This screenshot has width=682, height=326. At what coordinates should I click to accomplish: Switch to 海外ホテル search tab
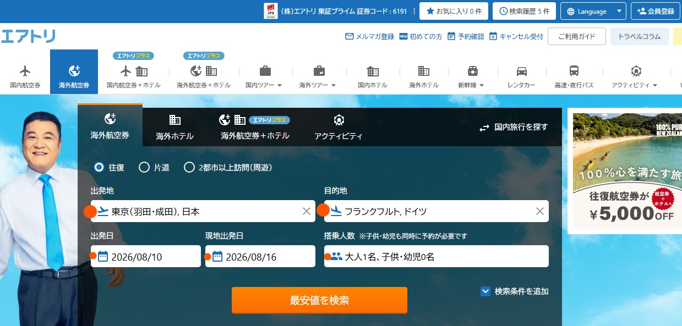(174, 127)
